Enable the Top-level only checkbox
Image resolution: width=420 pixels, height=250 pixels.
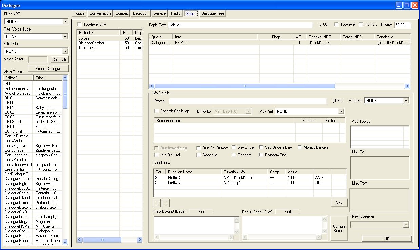(x=80, y=24)
